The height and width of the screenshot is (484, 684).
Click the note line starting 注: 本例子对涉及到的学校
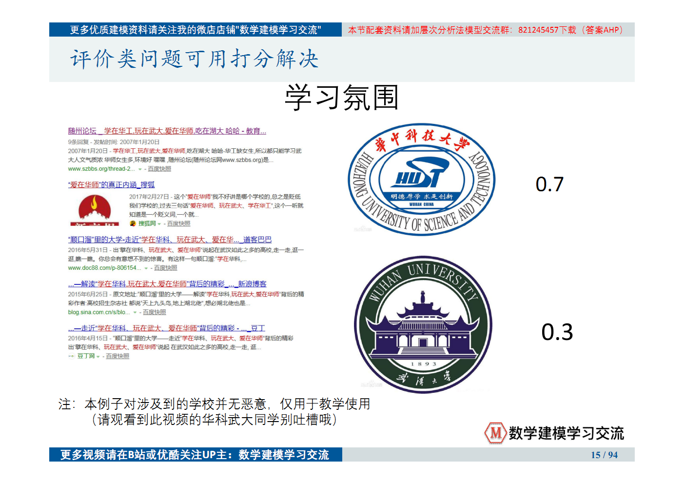(215, 404)
